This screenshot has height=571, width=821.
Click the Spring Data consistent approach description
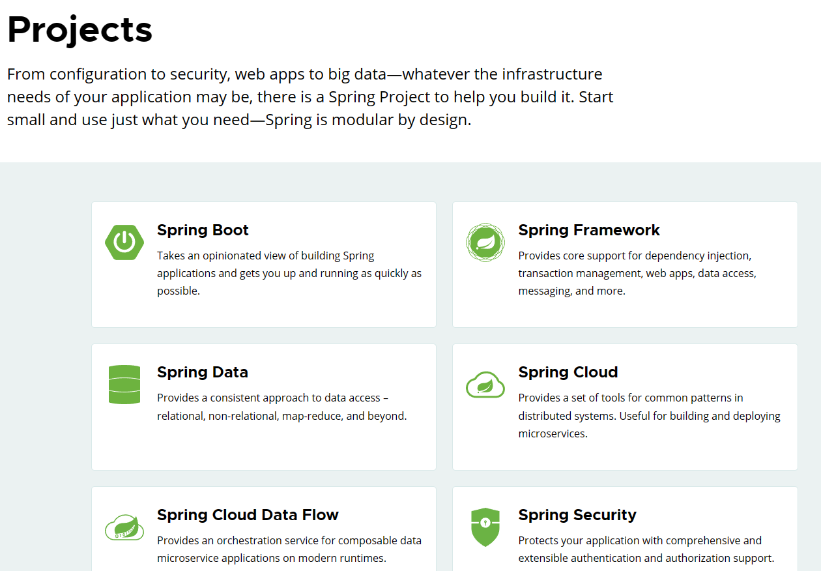281,407
